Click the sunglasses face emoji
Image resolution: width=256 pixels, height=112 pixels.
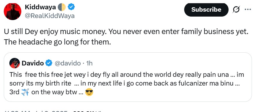point(89,92)
